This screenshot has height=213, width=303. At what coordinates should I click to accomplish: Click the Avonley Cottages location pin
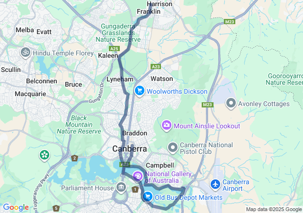231,103
